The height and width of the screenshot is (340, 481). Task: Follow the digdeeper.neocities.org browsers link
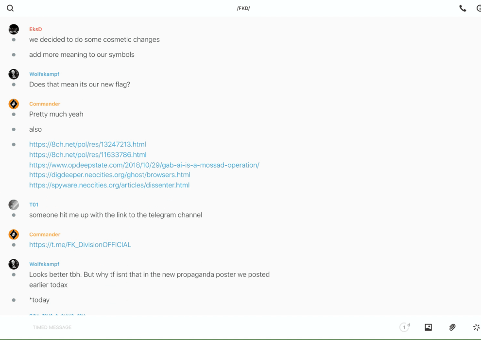(x=109, y=175)
